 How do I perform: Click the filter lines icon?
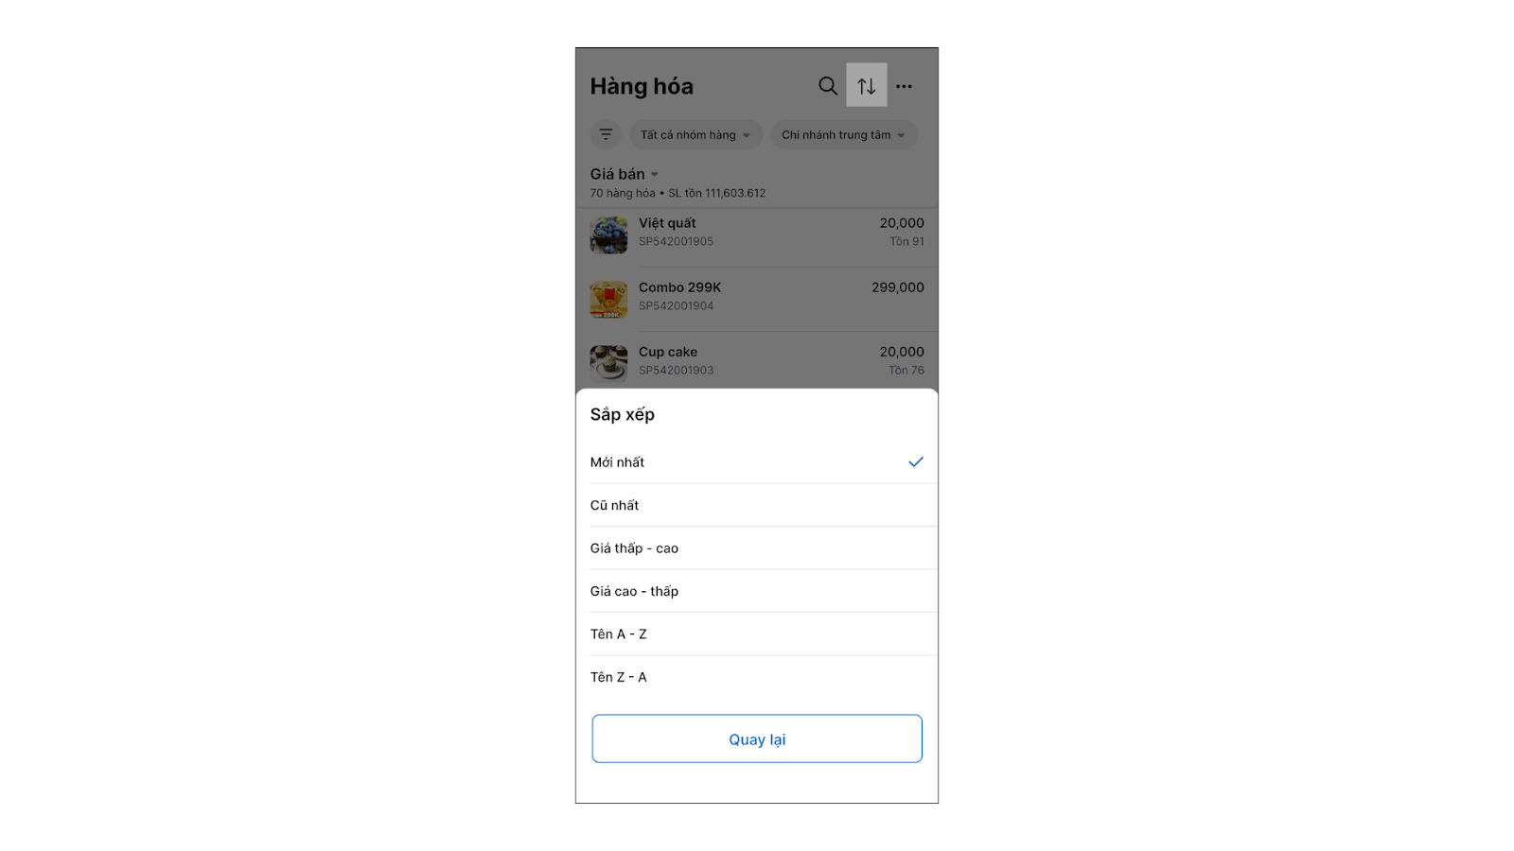[x=606, y=134]
